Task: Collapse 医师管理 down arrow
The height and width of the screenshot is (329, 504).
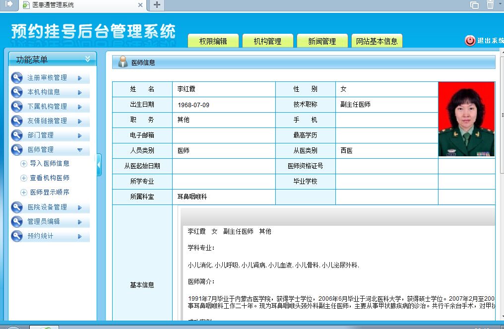Action: tap(80, 150)
